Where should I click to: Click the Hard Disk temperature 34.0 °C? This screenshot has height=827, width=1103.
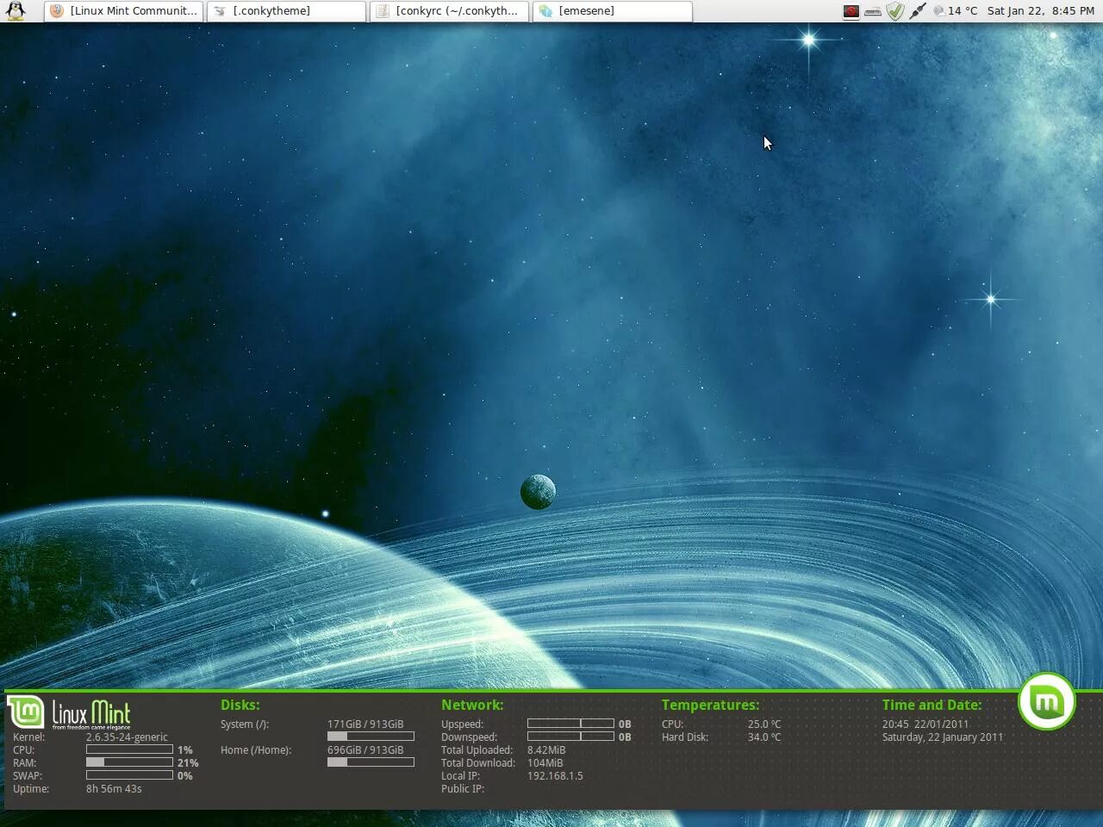click(x=764, y=737)
